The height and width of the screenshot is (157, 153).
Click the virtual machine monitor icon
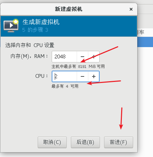point(11,26)
